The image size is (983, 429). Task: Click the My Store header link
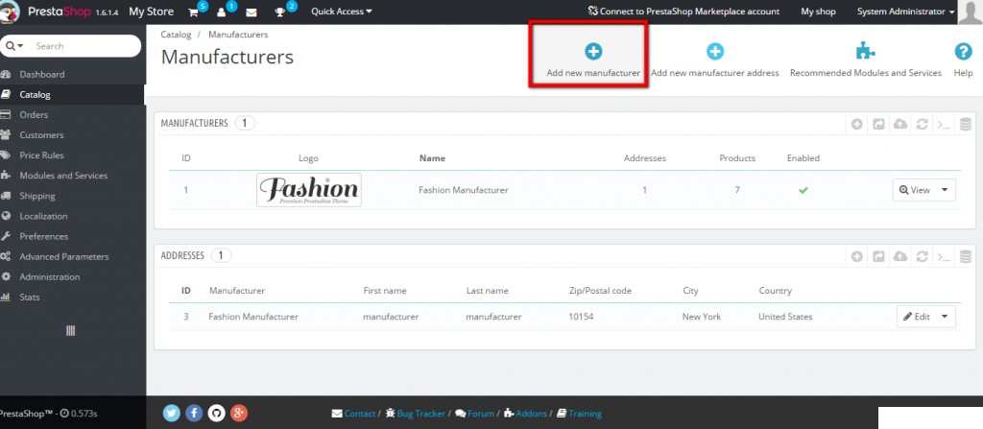(151, 12)
